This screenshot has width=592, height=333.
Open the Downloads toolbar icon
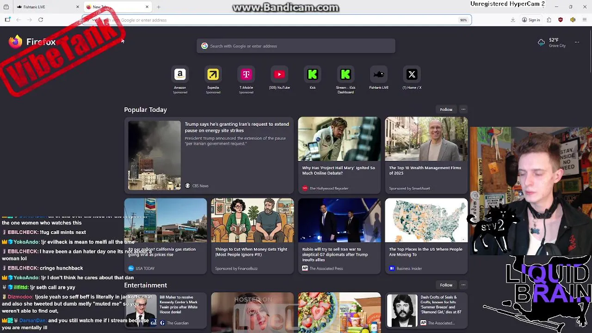[x=513, y=20]
